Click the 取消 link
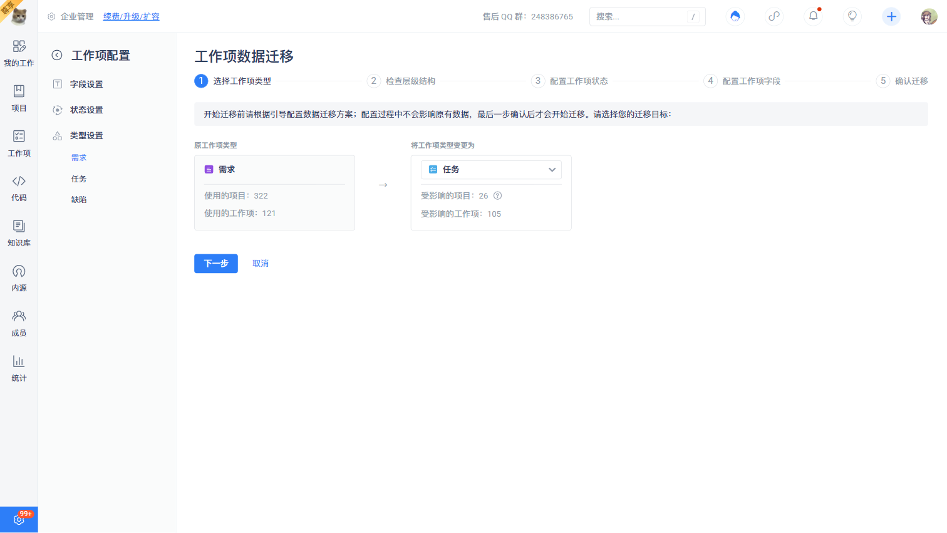947x533 pixels. (261, 264)
